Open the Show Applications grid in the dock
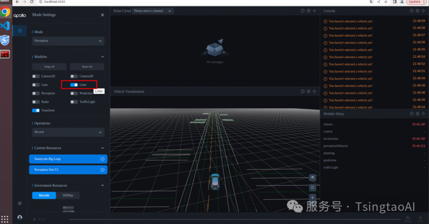This screenshot has height=224, width=429. (5, 219)
